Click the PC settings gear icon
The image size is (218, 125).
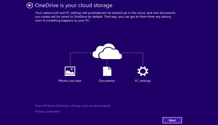tap(143, 71)
